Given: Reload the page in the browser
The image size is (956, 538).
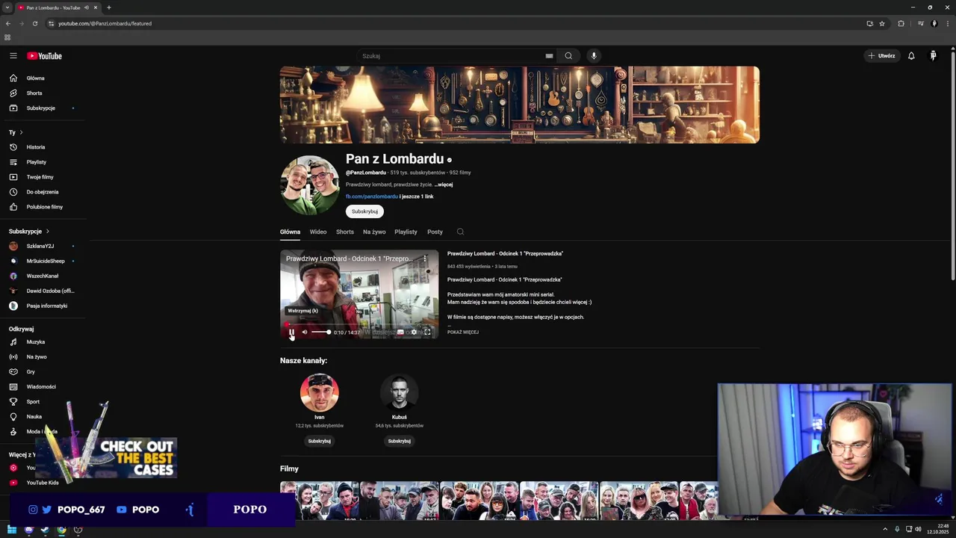Looking at the screenshot, I should point(34,23).
